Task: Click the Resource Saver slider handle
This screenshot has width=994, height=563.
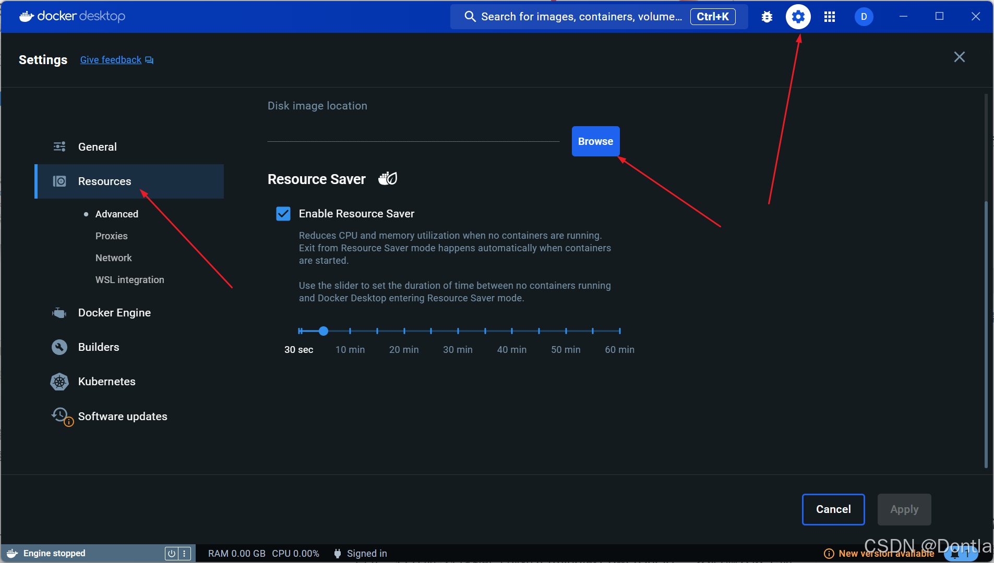Action: [x=324, y=331]
